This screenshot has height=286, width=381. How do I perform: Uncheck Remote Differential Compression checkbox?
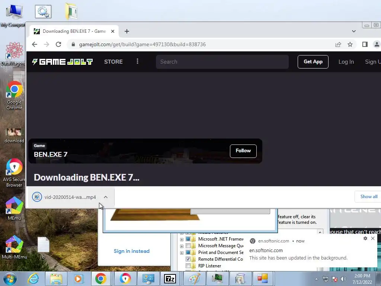[x=188, y=259]
